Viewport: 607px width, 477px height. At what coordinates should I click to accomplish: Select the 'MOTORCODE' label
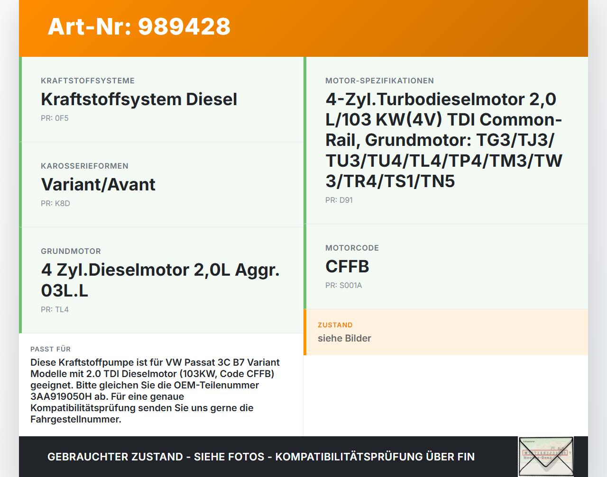coord(352,248)
